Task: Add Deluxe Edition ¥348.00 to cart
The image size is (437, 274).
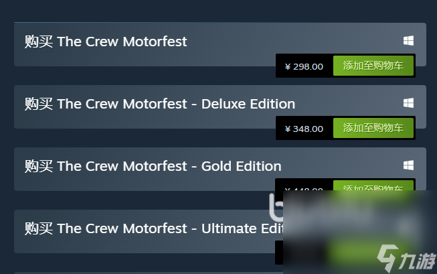Action: 373,128
